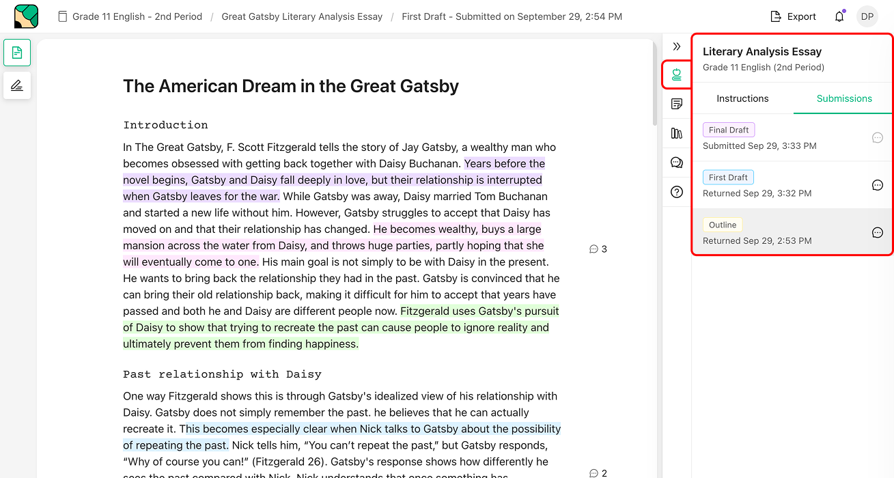
Task: Click the purple highlighted sentence starting 'Years before the'
Action: click(x=334, y=180)
